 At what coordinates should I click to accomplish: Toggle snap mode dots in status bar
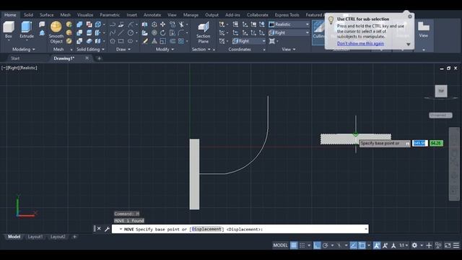[x=302, y=246]
